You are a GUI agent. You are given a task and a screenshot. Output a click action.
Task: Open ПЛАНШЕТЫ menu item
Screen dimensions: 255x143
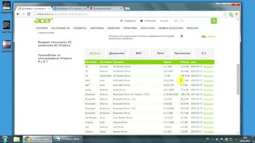(x=80, y=28)
